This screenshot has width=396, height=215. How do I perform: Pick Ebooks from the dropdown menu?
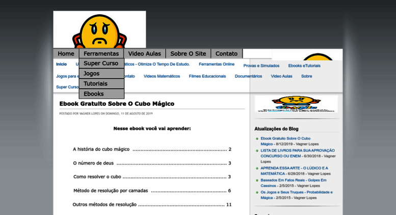click(101, 94)
